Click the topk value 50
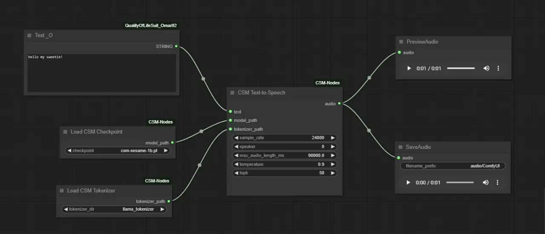This screenshot has height=234, width=545. (x=322, y=173)
